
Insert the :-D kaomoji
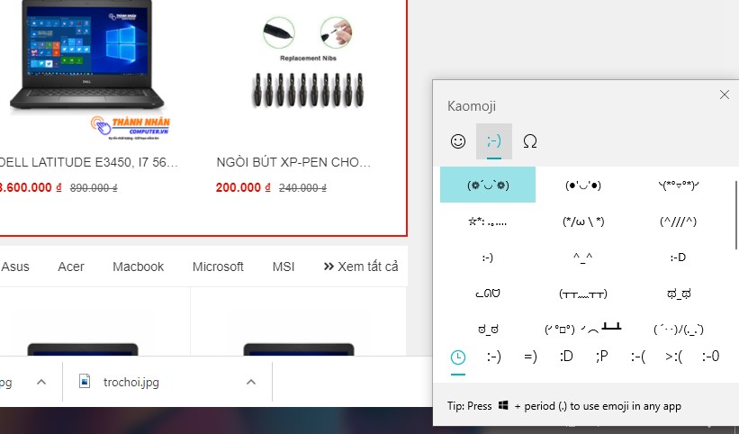(x=678, y=258)
